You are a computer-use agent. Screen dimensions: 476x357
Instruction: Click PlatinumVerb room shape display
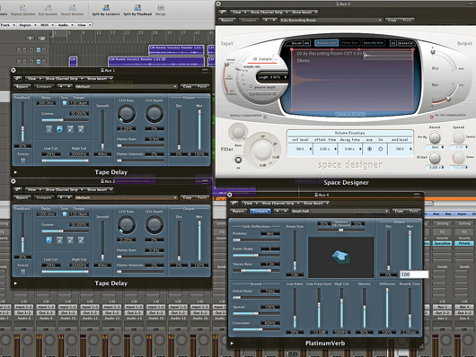[341, 257]
